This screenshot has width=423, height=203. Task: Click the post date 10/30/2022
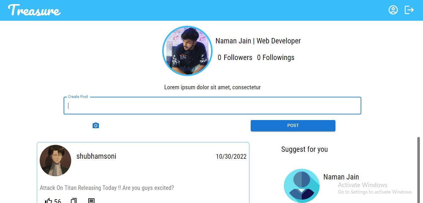click(231, 156)
